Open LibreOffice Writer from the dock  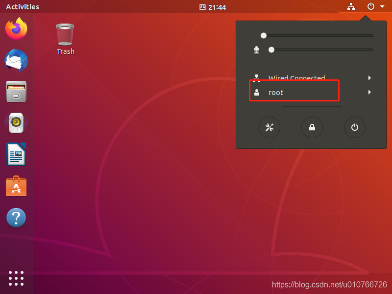[16, 154]
